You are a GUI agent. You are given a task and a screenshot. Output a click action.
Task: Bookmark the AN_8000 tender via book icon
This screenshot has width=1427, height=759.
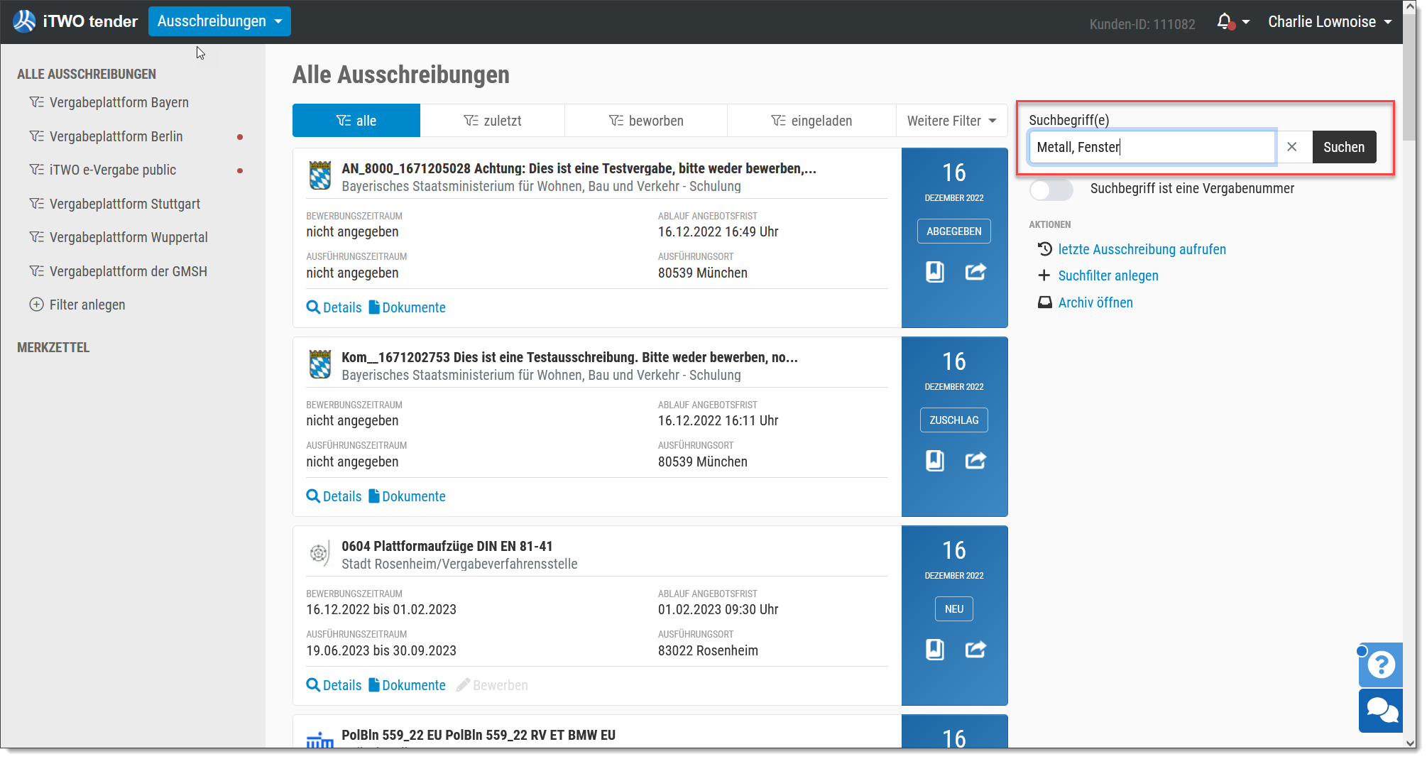click(935, 272)
